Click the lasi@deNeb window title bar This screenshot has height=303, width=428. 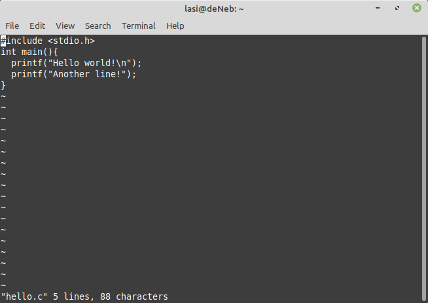click(x=214, y=9)
